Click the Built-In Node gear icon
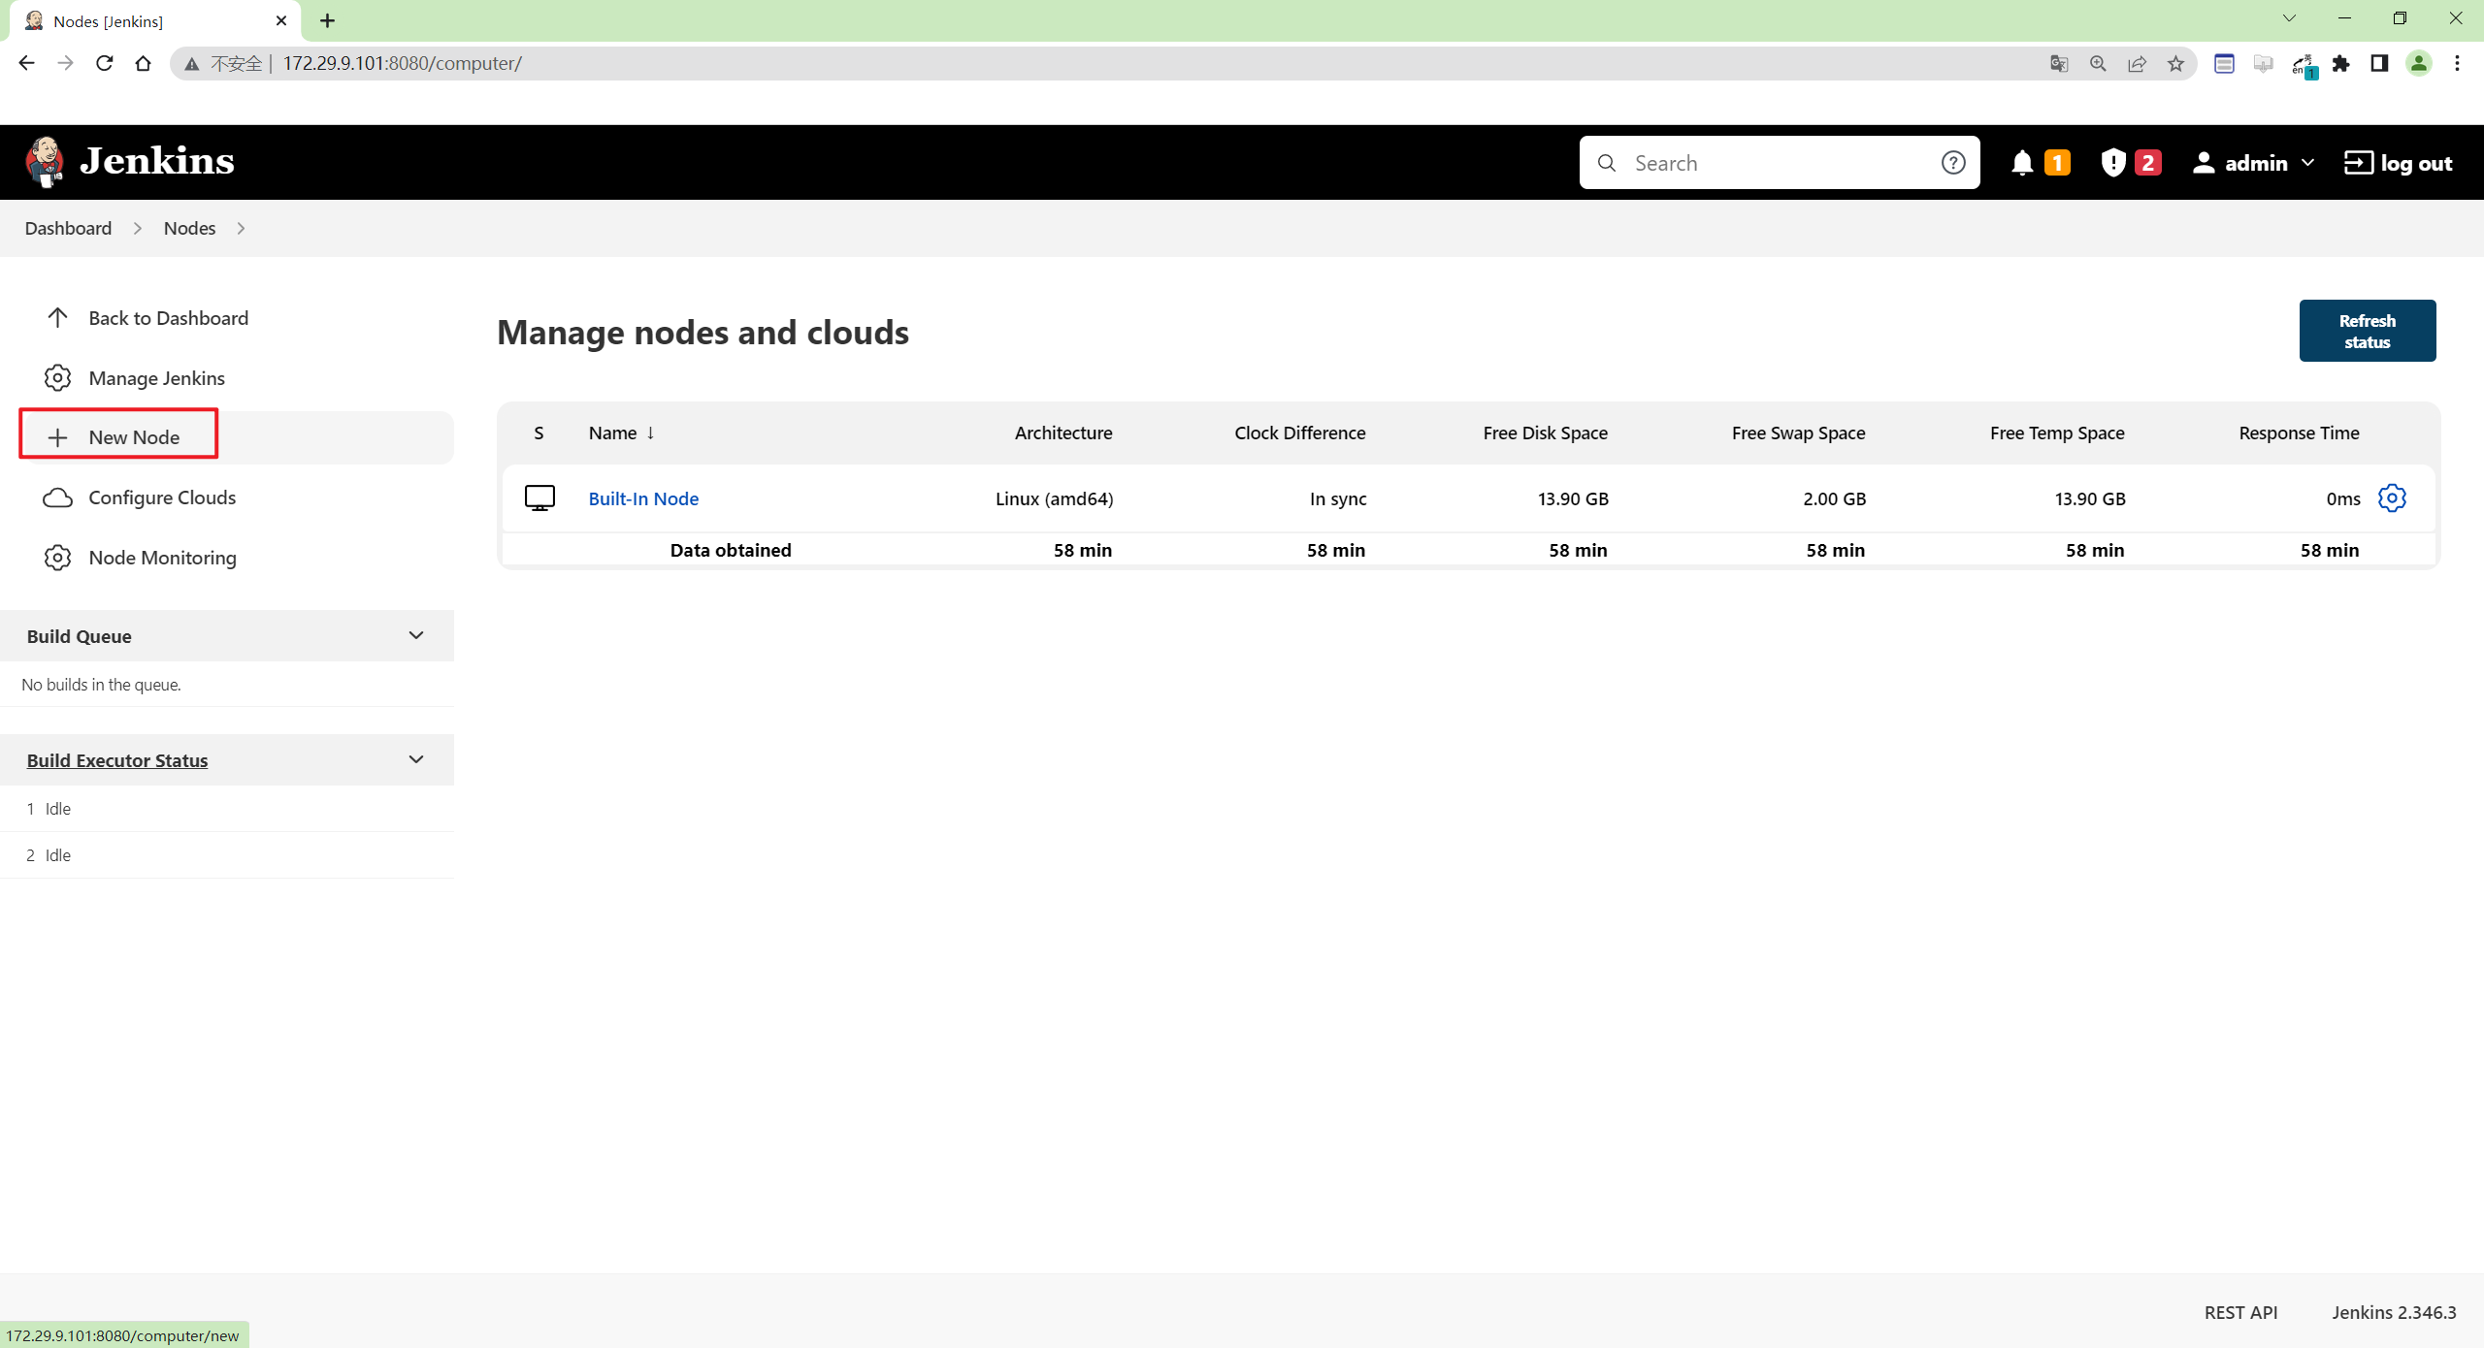The height and width of the screenshot is (1348, 2484). point(2392,498)
